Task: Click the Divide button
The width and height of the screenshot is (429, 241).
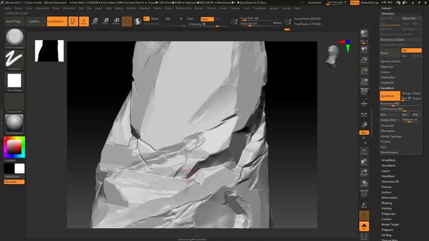Action: pos(390,53)
